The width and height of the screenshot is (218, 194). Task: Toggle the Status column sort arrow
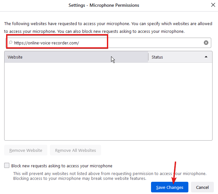[x=206, y=57]
